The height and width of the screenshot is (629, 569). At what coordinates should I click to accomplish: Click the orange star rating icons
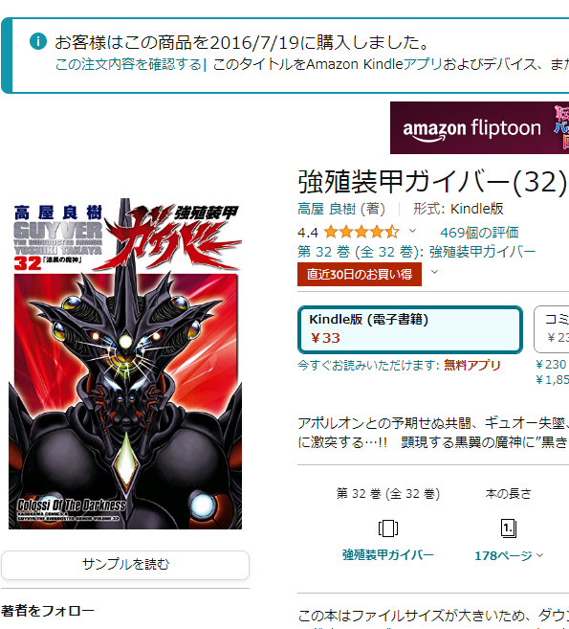361,232
